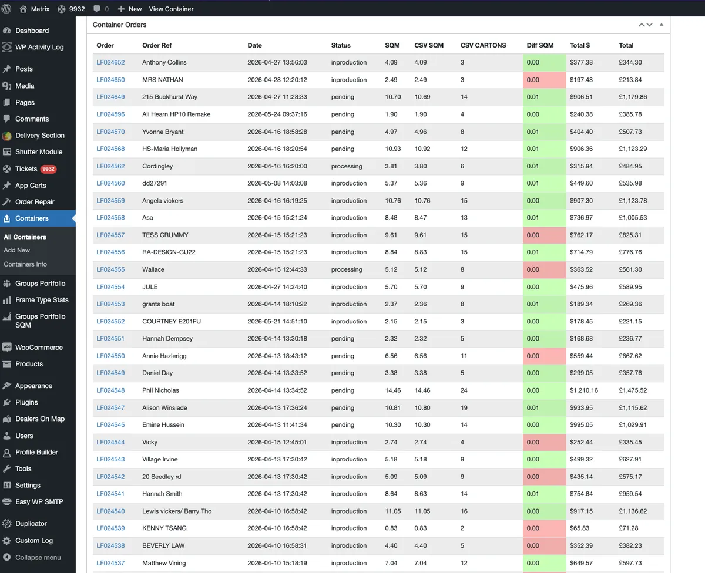Move Container Orders panel up with arrow
Screen dimensions: 705x573
642,25
